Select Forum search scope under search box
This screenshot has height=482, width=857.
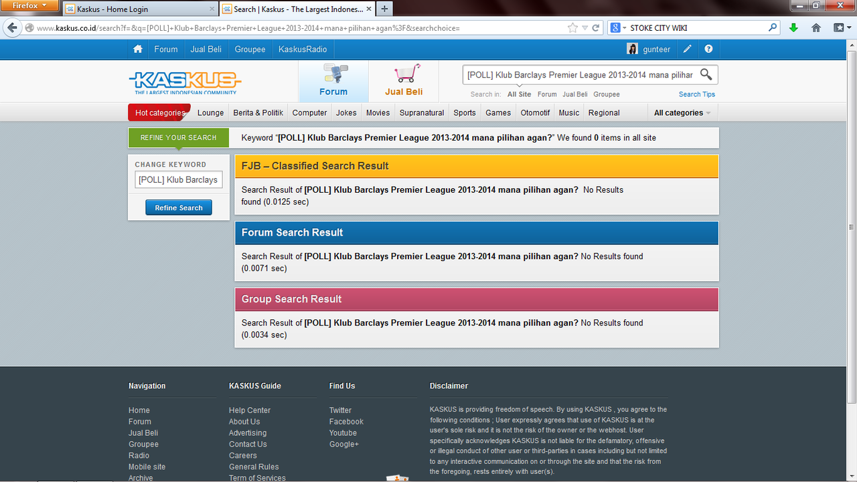pos(547,94)
